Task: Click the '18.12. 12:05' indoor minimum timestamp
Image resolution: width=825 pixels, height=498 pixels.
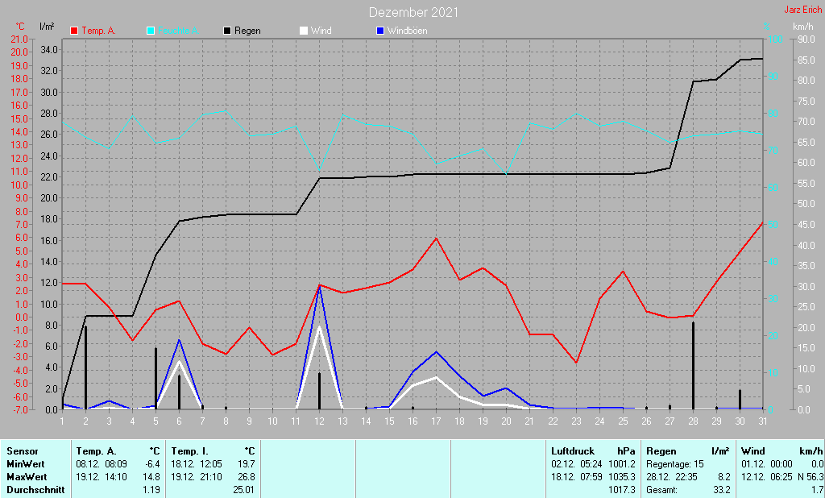Action: [x=197, y=464]
